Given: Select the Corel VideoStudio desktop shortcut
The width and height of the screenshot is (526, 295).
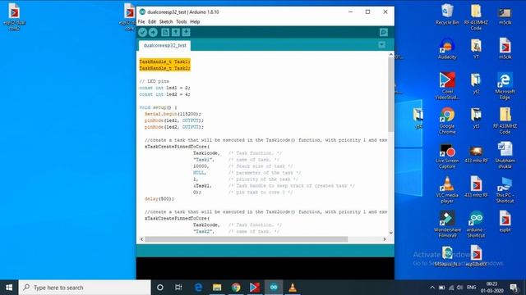Looking at the screenshot, I should [x=447, y=86].
